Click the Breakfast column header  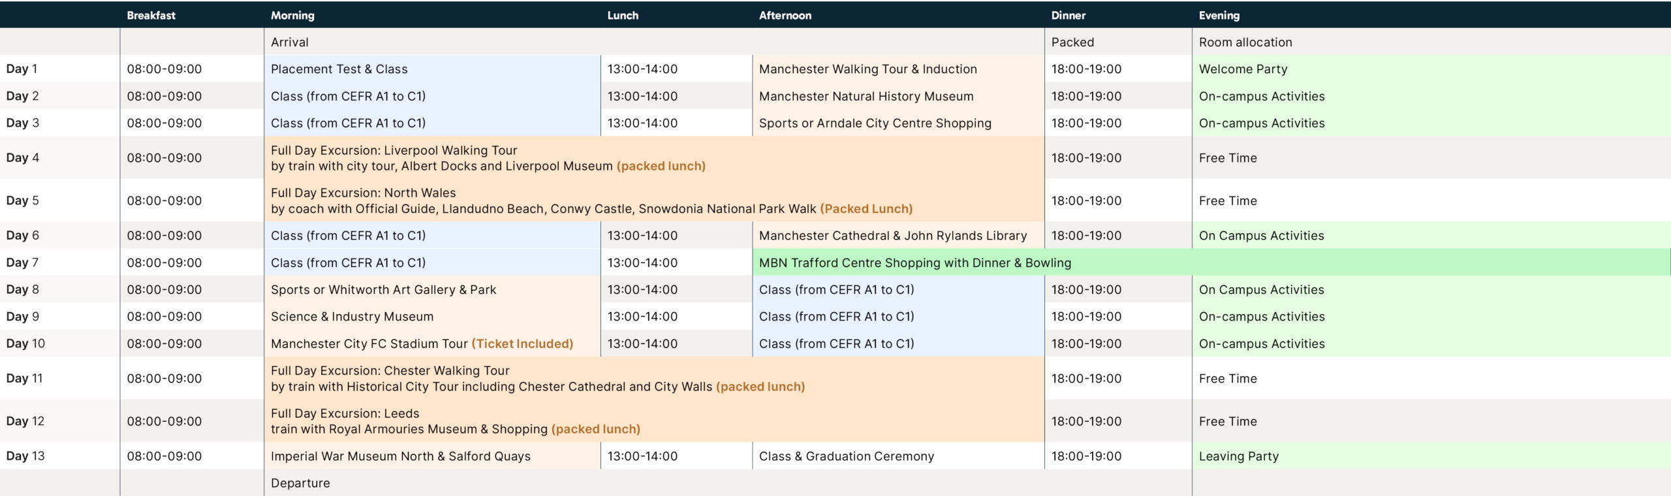click(x=151, y=15)
